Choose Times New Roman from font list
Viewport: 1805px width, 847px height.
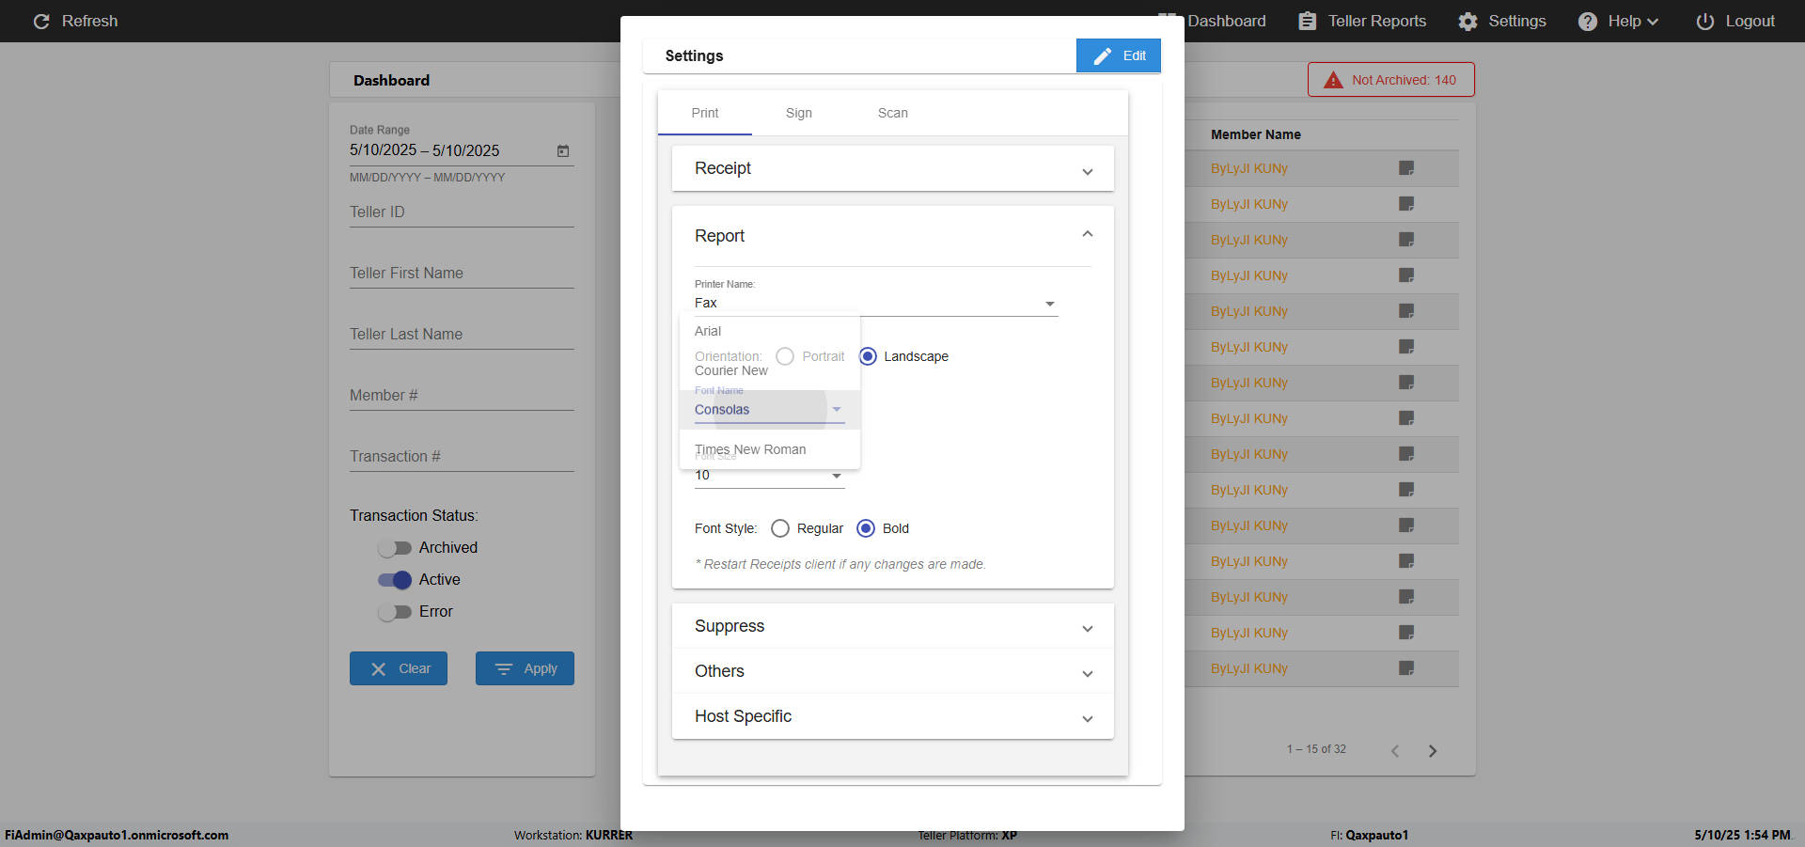769,449
